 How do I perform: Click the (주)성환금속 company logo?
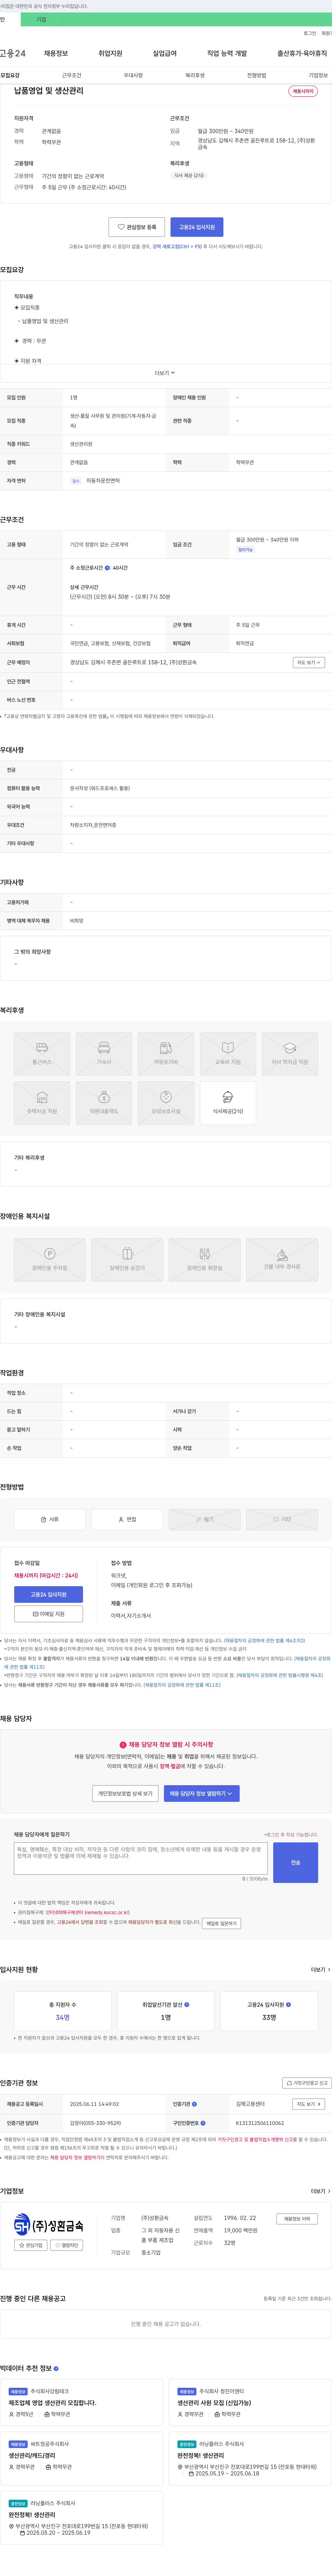point(49,2225)
